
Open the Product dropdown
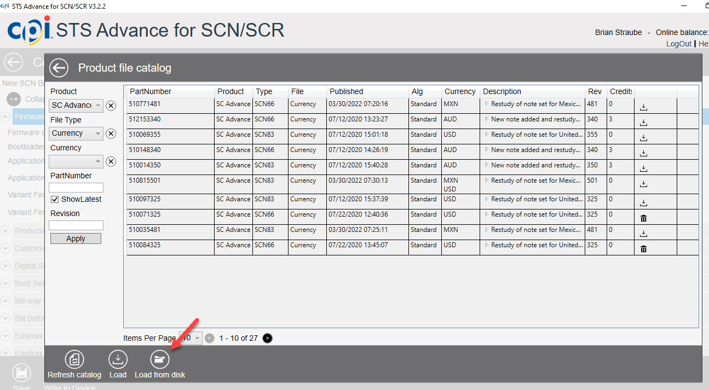[x=76, y=106]
